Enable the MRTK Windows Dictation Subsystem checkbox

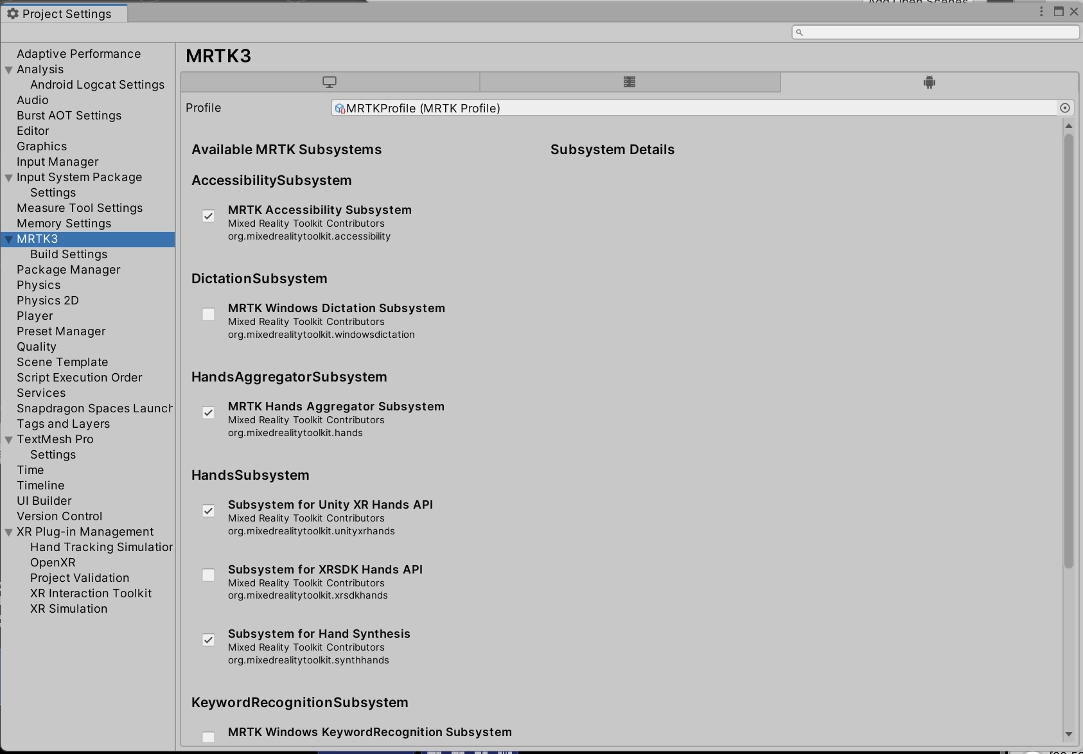tap(208, 315)
